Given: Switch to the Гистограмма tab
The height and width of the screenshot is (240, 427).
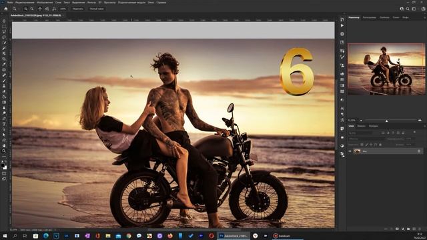Looking at the screenshot, I should (x=369, y=17).
